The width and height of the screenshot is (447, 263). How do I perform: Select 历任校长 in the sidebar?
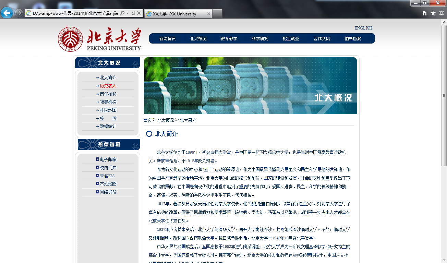pos(108,94)
